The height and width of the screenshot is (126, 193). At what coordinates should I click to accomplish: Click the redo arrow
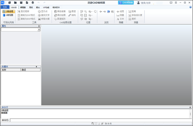[x=44, y=2]
